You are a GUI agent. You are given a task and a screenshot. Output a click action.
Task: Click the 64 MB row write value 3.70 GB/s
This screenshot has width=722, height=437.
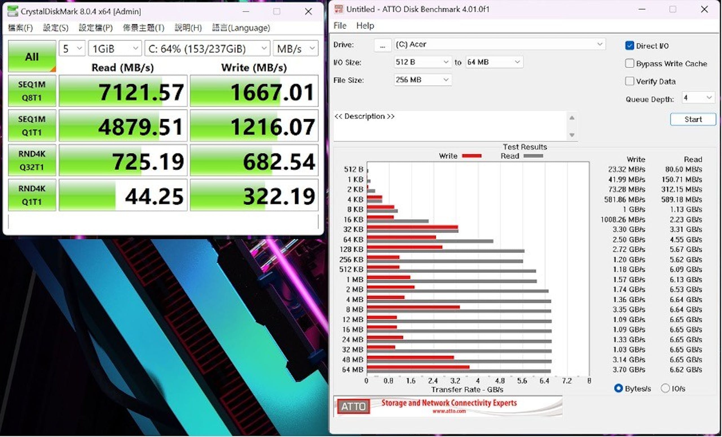[x=629, y=370]
